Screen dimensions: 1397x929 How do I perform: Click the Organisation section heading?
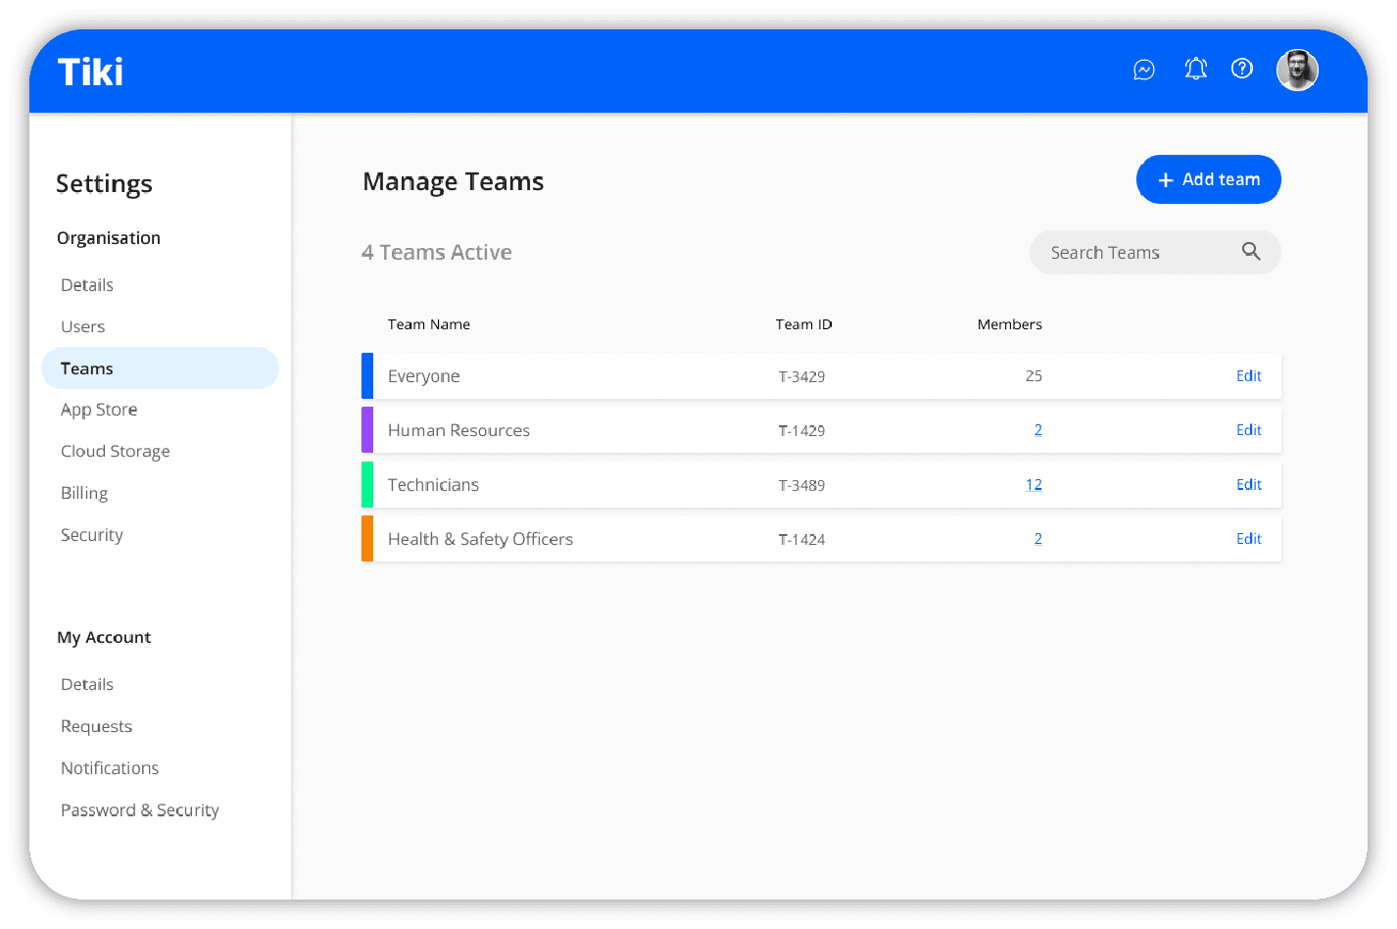[109, 238]
